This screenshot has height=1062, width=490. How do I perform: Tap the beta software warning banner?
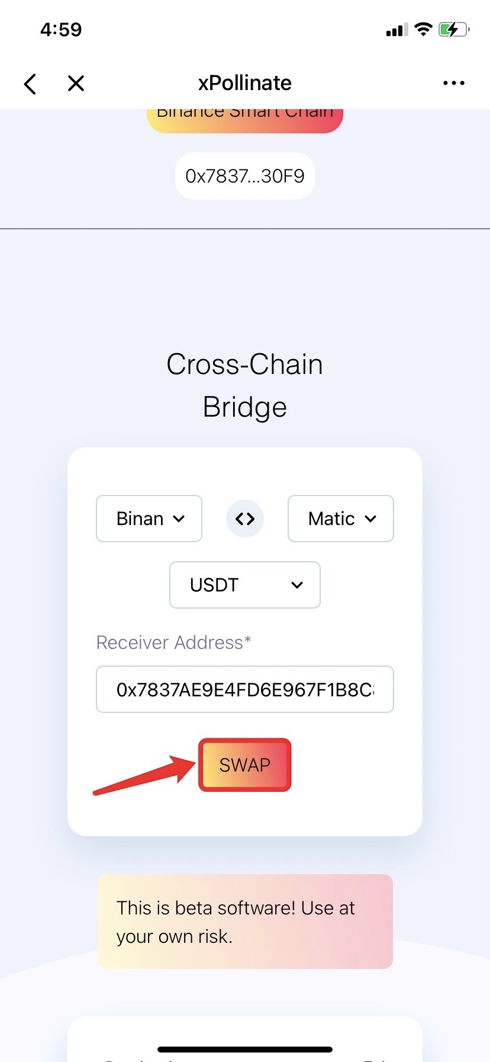pos(245,922)
